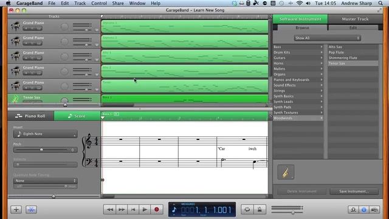Open the Quantize Note Timing None dropdown
Image resolution: width=389 pixels, height=219 pixels.
point(46,181)
